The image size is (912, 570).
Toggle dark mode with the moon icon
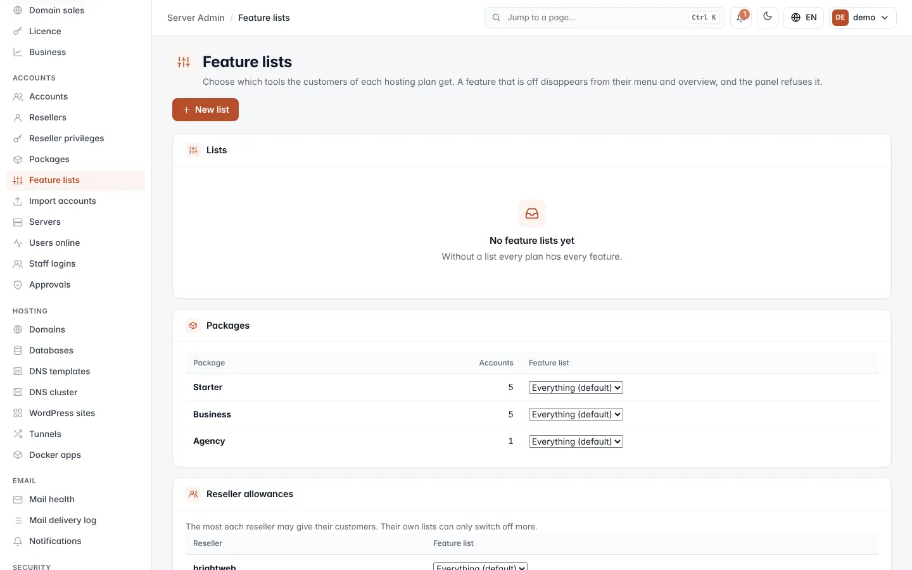tap(768, 17)
